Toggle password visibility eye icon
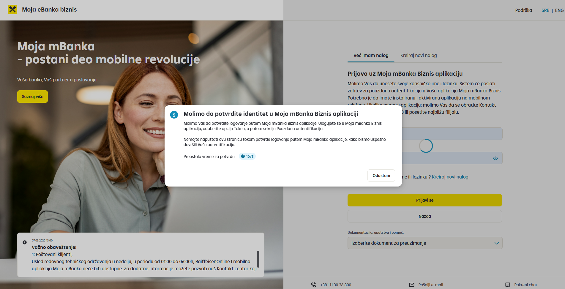This screenshot has width=565, height=289. pyautogui.click(x=495, y=158)
